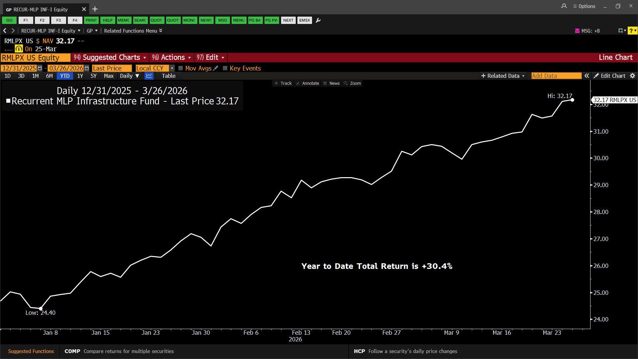Screen dimensions: 638x359
Task: Click the Add Data input field
Action: [x=556, y=76]
